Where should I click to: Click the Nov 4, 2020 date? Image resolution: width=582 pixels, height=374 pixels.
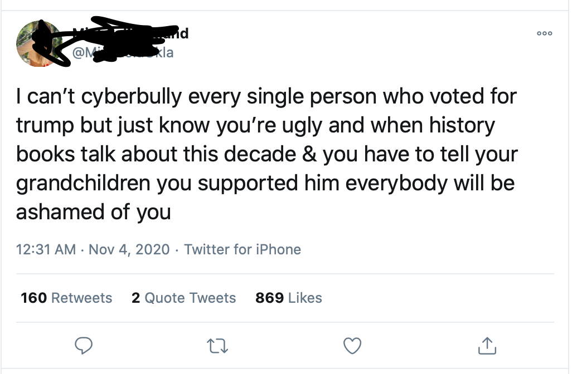pyautogui.click(x=129, y=249)
